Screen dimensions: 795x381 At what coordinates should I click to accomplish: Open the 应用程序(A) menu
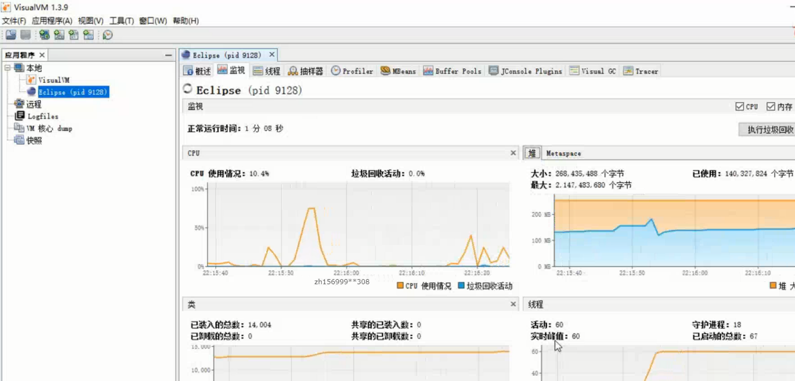(x=52, y=21)
